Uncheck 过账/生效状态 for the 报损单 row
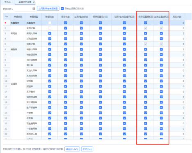Screen dimensions: 192x153 [x=81, y=81]
